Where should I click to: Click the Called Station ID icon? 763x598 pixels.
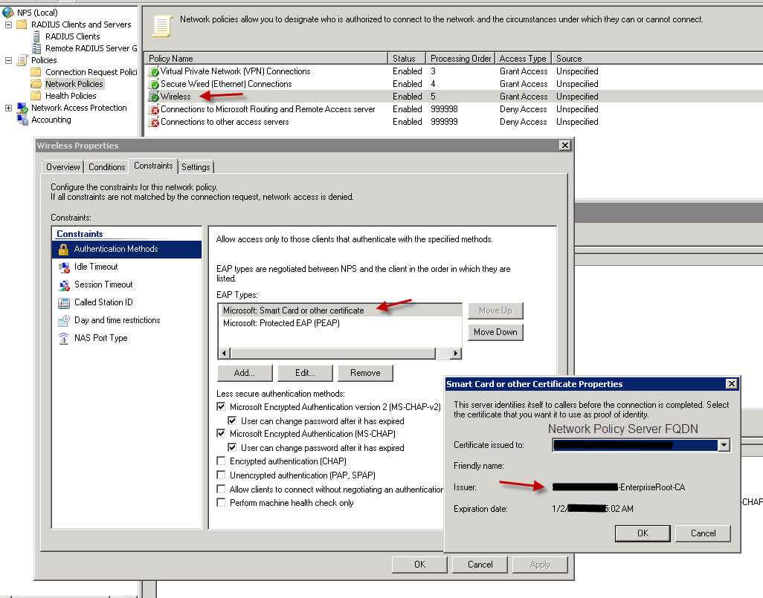pyautogui.click(x=64, y=303)
